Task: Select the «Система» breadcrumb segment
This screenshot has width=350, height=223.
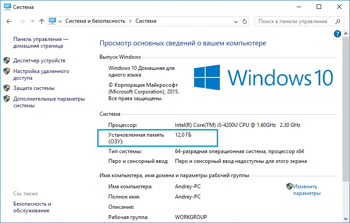Action: (x=146, y=21)
